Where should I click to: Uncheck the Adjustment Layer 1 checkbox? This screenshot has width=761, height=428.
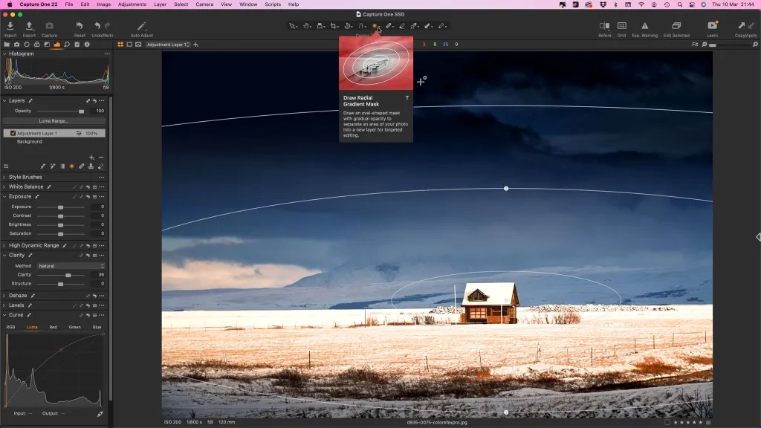click(13, 133)
